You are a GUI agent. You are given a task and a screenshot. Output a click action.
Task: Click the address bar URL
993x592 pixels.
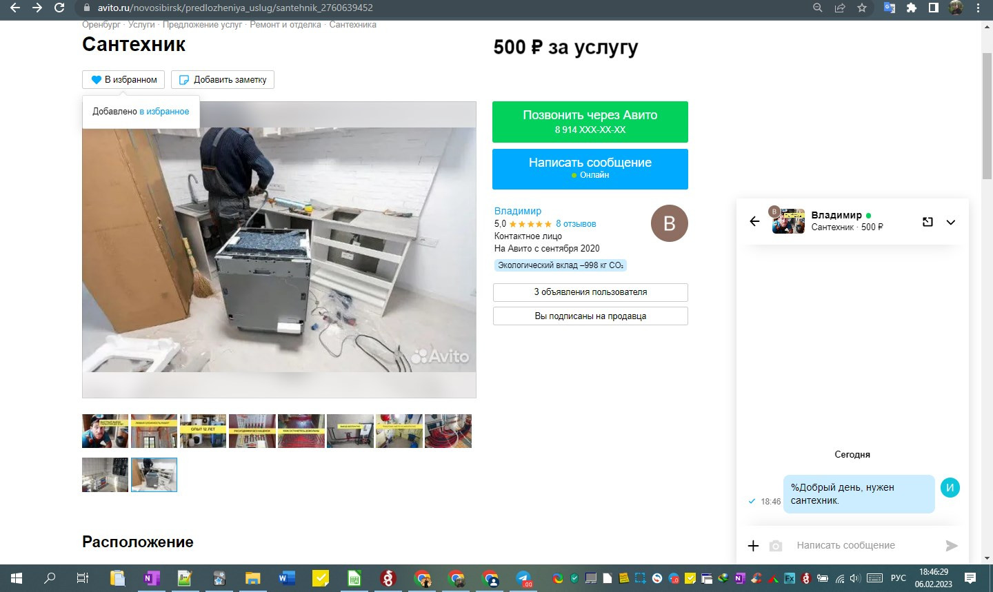pyautogui.click(x=235, y=8)
